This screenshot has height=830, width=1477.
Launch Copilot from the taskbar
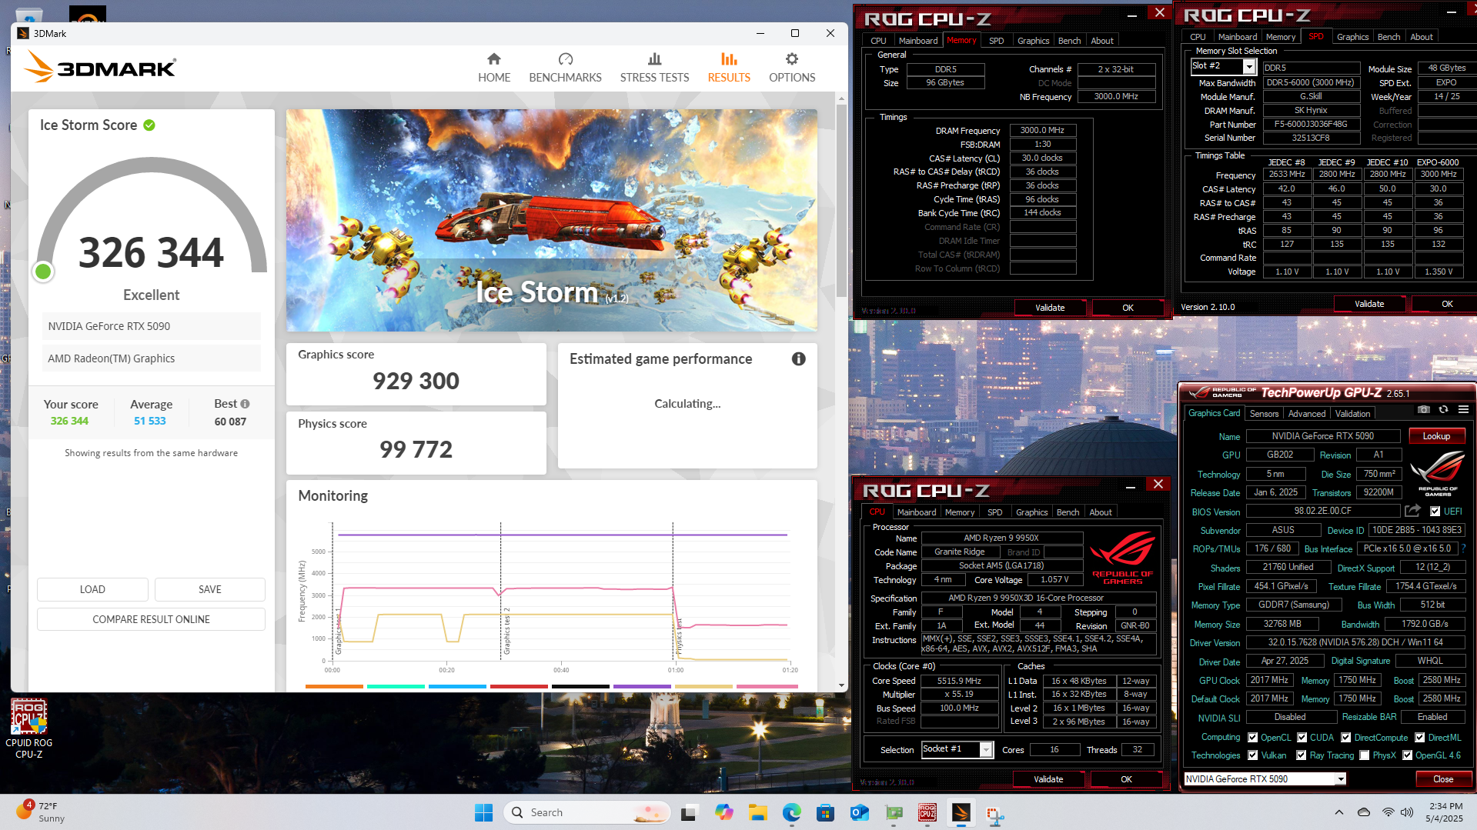723,812
